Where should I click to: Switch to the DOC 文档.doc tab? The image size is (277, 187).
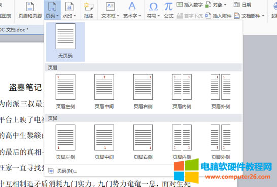[x=14, y=30]
